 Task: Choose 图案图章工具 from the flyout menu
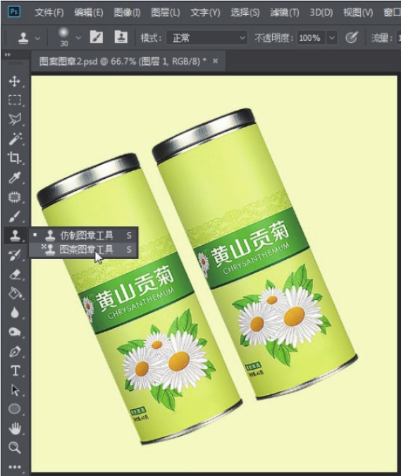coord(84,250)
